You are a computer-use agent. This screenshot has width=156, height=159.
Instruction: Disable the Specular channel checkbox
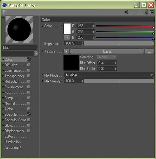point(29,114)
